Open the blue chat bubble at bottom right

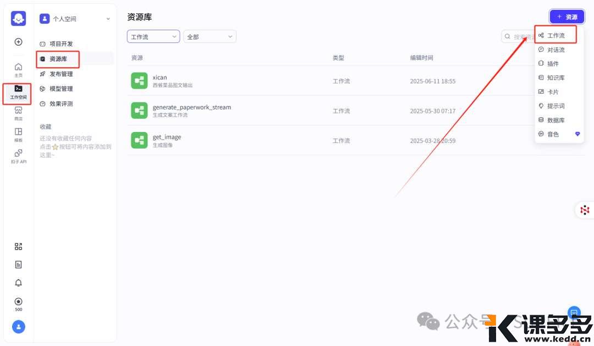(573, 311)
